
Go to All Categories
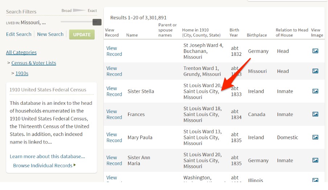pyautogui.click(x=21, y=53)
